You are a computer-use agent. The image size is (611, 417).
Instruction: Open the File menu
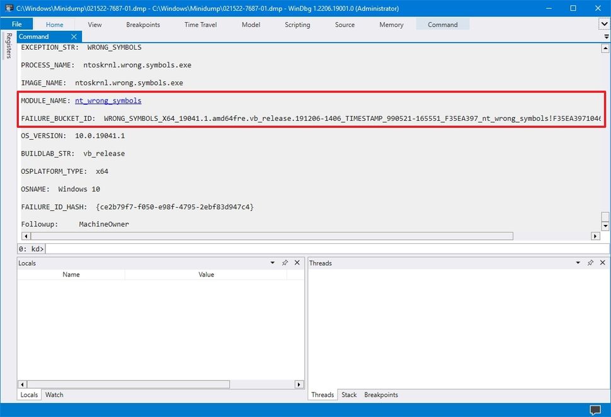point(17,23)
